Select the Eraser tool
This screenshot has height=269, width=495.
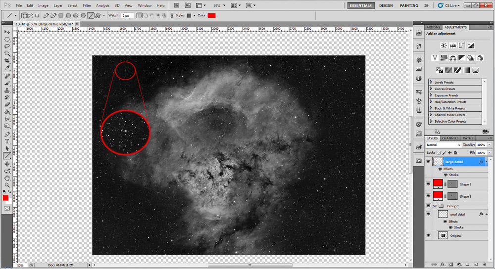[x=7, y=105]
